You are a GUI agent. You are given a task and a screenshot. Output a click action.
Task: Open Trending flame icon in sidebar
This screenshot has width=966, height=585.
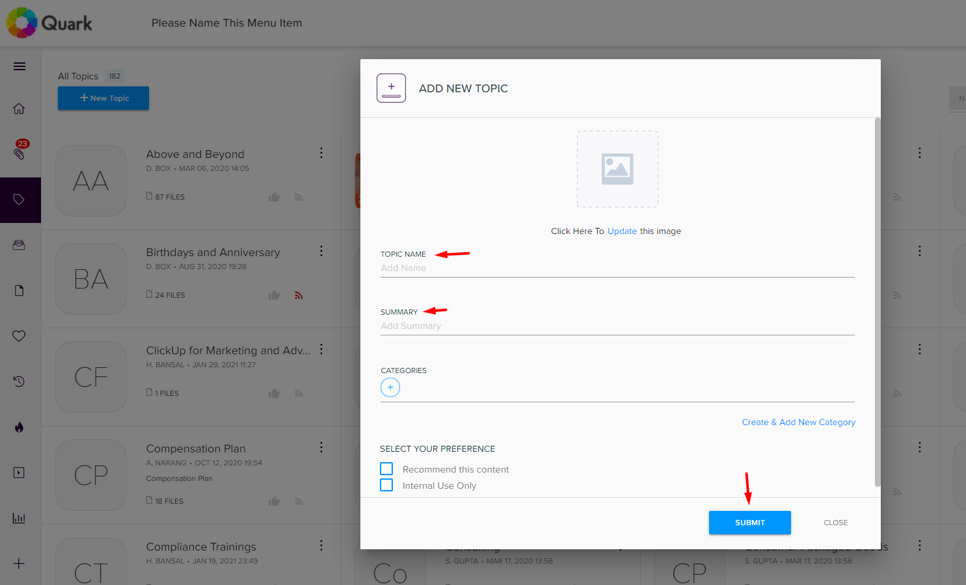point(19,427)
